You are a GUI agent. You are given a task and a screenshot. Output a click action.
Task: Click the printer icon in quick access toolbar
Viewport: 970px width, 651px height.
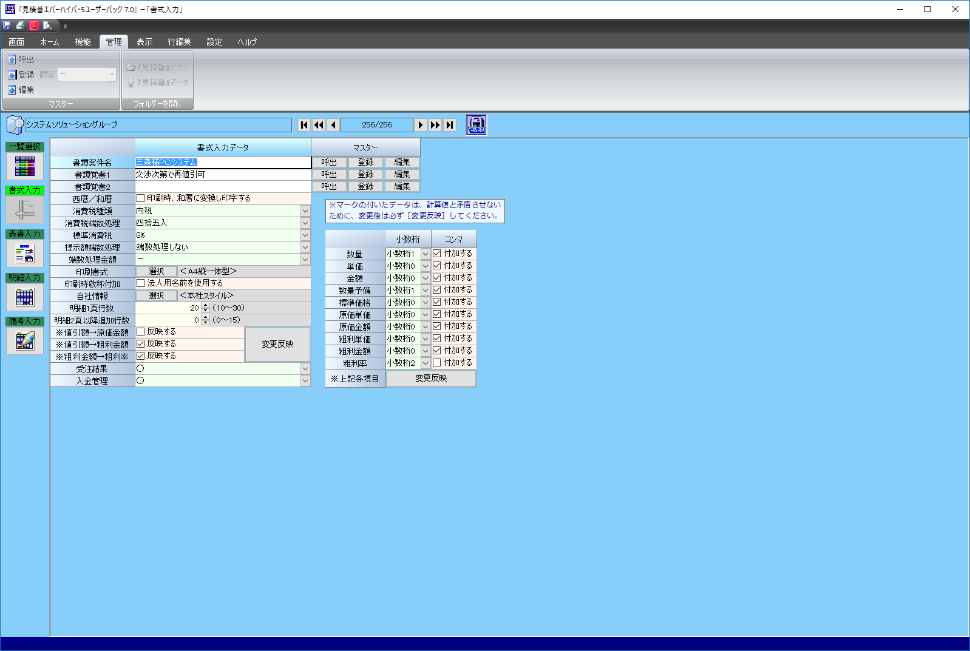click(x=20, y=25)
